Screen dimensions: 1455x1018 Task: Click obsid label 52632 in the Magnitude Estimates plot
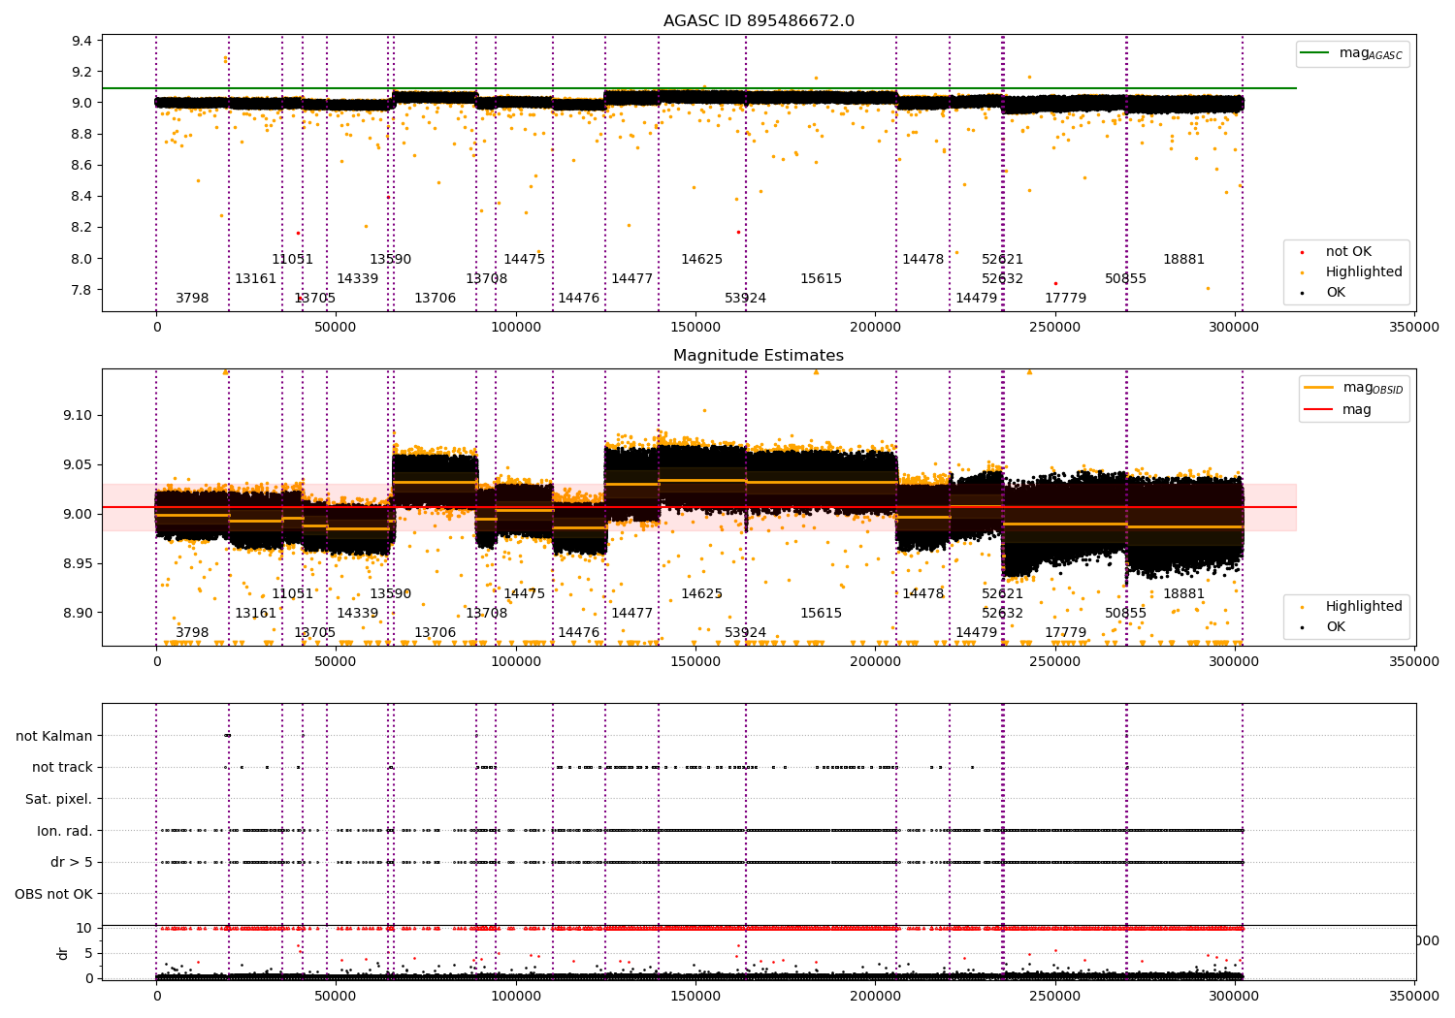[1003, 613]
